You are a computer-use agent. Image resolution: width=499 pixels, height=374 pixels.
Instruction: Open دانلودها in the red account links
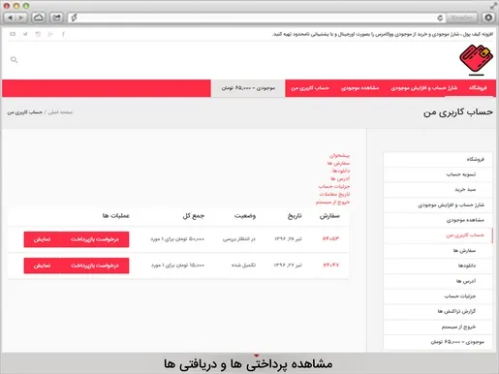(x=341, y=171)
